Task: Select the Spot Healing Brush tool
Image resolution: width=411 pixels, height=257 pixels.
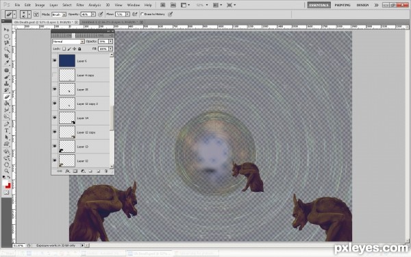Action: click(7, 71)
